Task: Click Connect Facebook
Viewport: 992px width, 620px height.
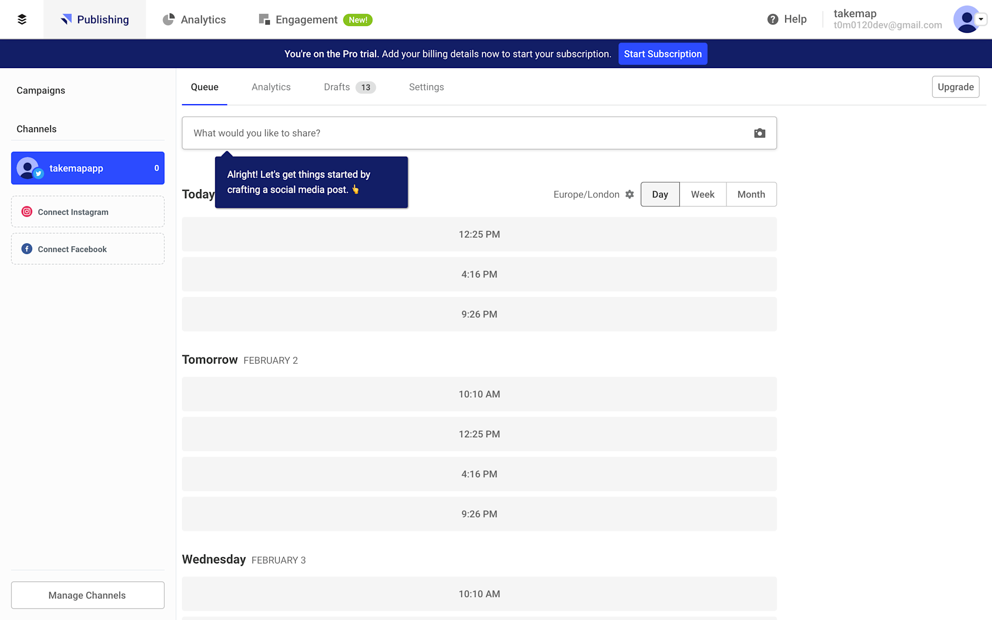Action: [x=88, y=249]
